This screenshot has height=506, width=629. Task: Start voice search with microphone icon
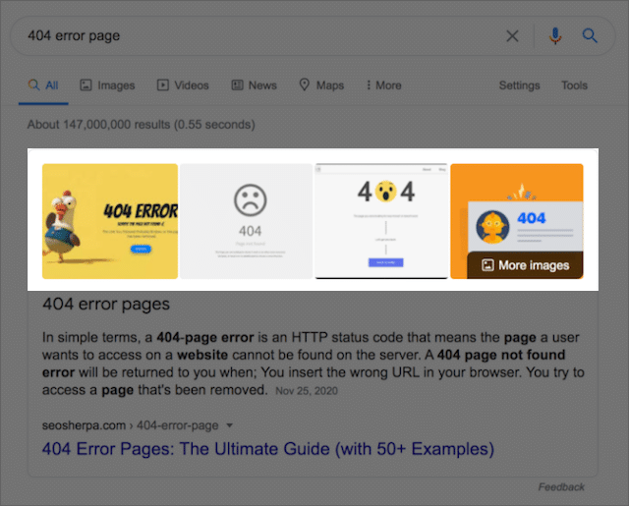(555, 36)
